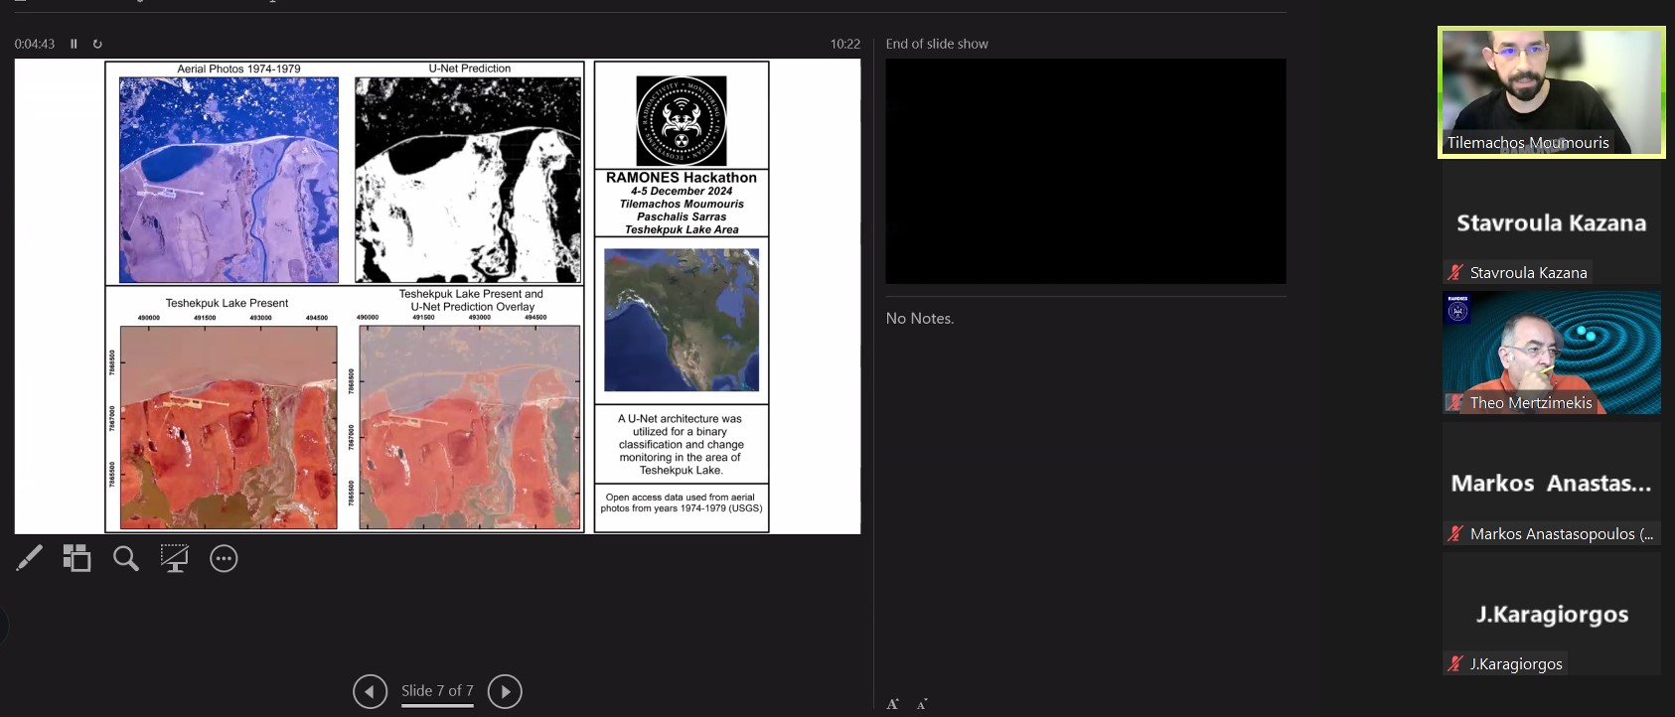Pause the presentation timer

coord(74,44)
